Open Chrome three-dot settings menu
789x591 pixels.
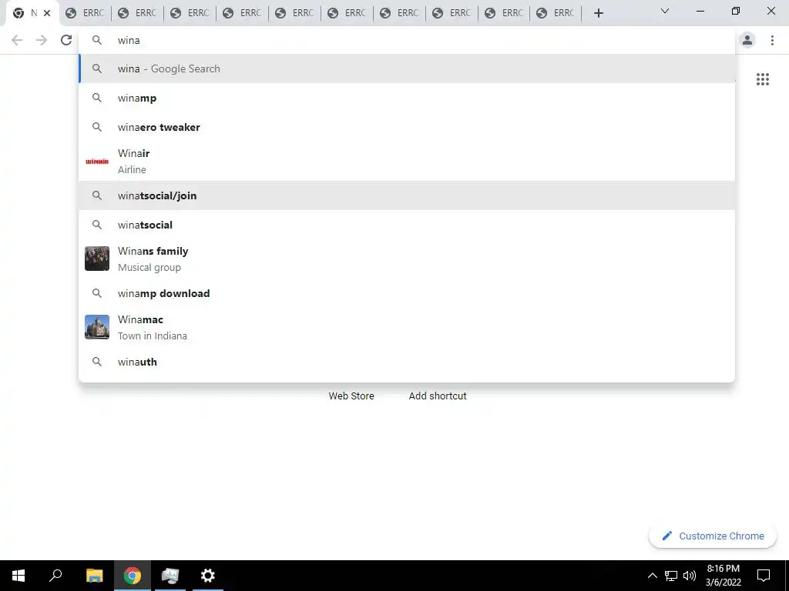point(772,40)
